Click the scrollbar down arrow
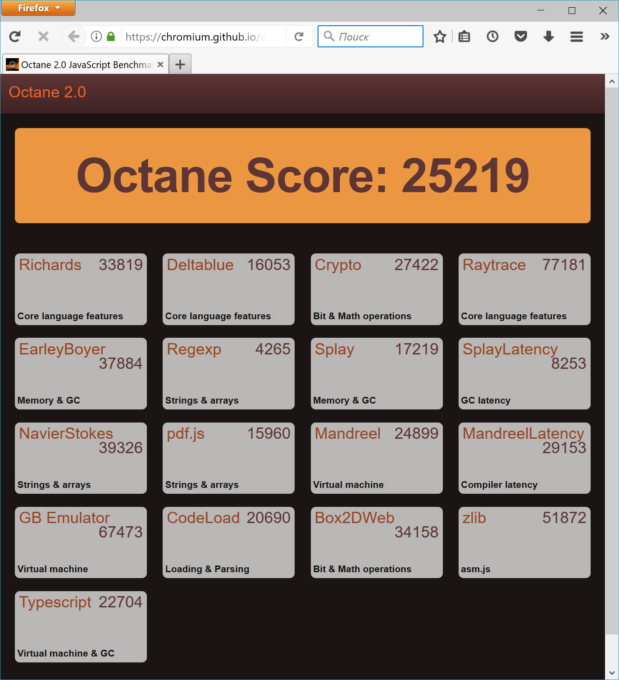Image resolution: width=619 pixels, height=680 pixels. (611, 673)
